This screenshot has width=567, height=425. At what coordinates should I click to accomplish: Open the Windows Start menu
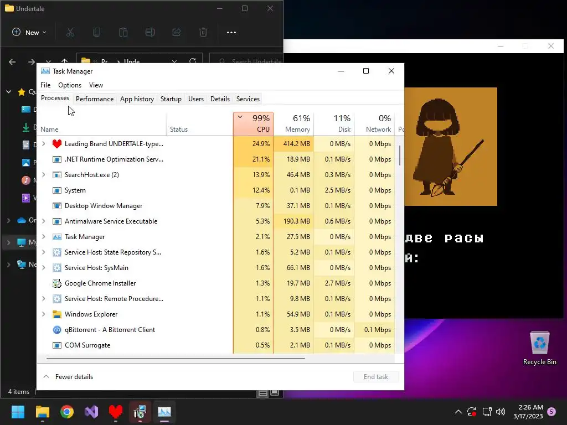tap(18, 412)
